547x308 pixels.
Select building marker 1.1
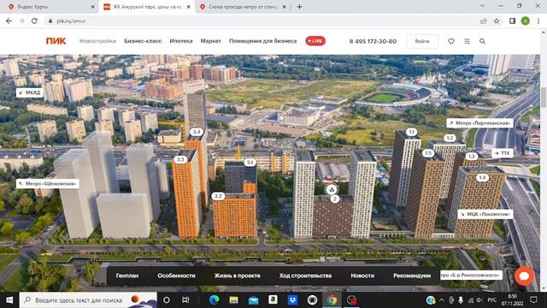tap(412, 132)
